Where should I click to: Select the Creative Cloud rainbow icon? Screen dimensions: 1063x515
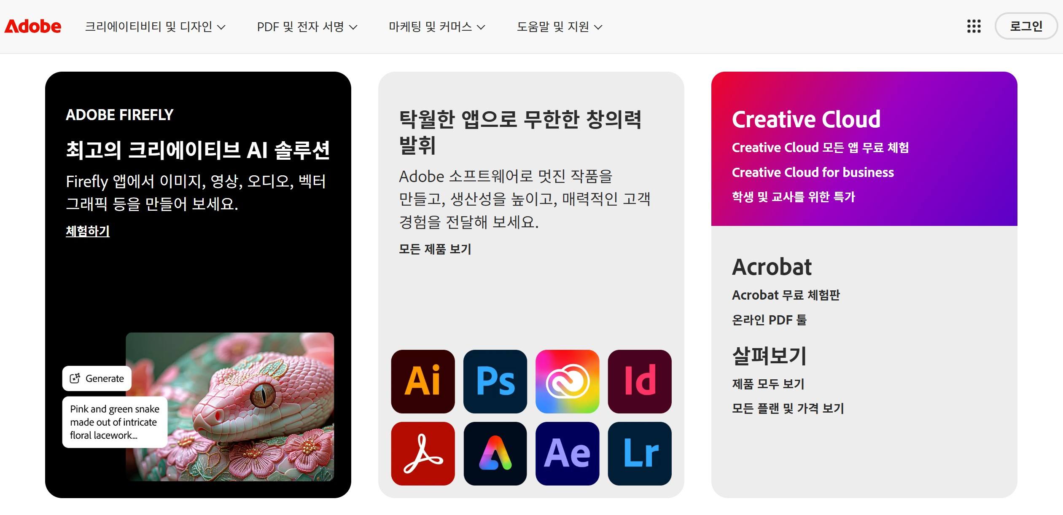coord(568,381)
